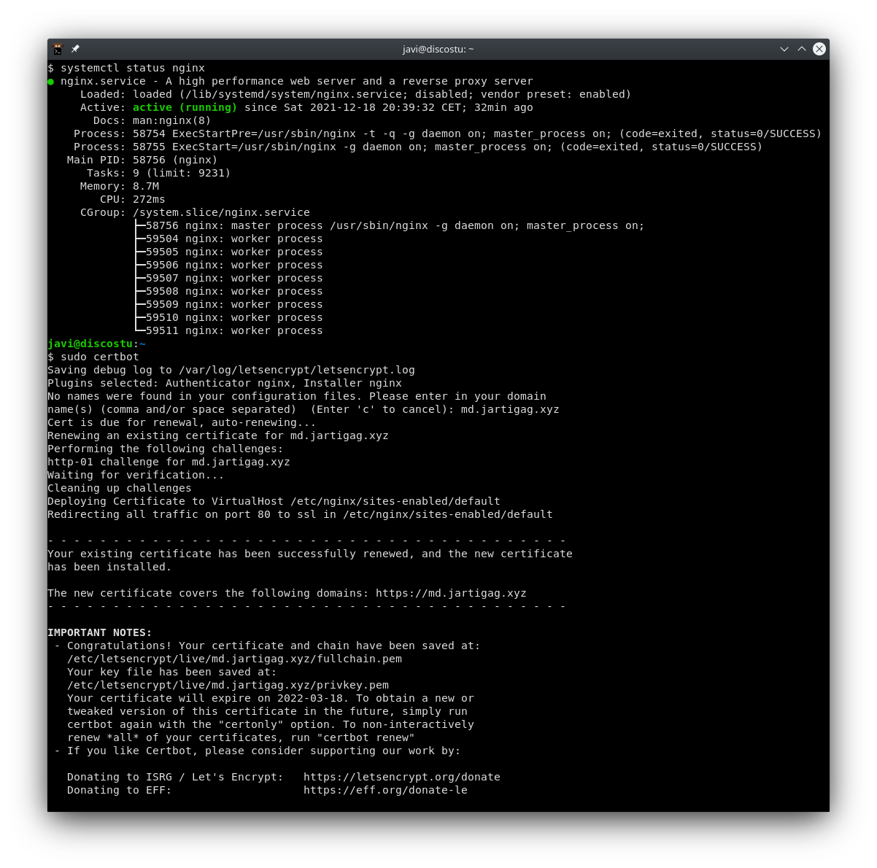Close the javi@discostu terminal window

(x=819, y=49)
